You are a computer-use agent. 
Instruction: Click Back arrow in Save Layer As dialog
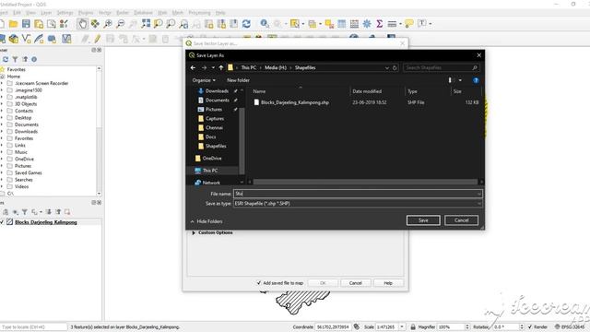193,67
